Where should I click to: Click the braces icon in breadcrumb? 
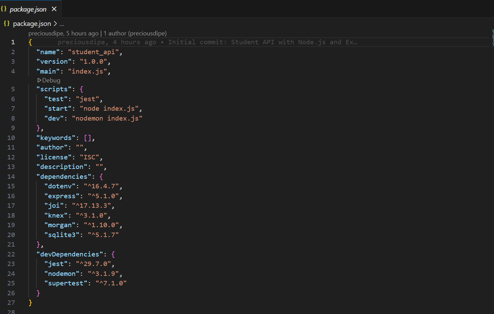[x=6, y=23]
